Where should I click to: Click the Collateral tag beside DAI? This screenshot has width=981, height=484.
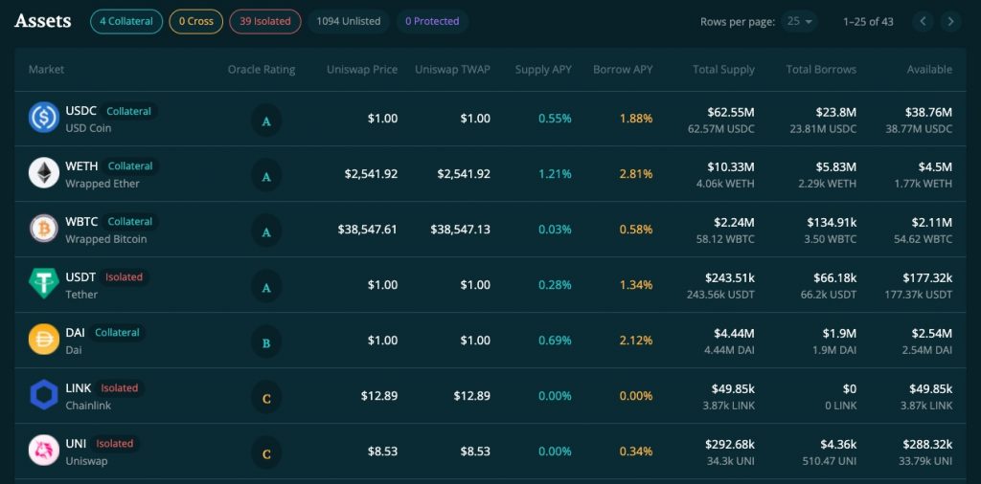click(x=117, y=332)
